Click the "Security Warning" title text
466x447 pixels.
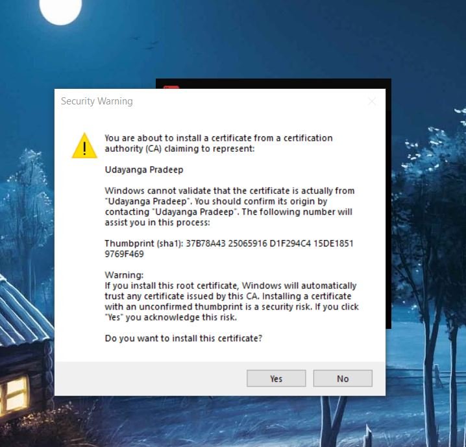[97, 101]
